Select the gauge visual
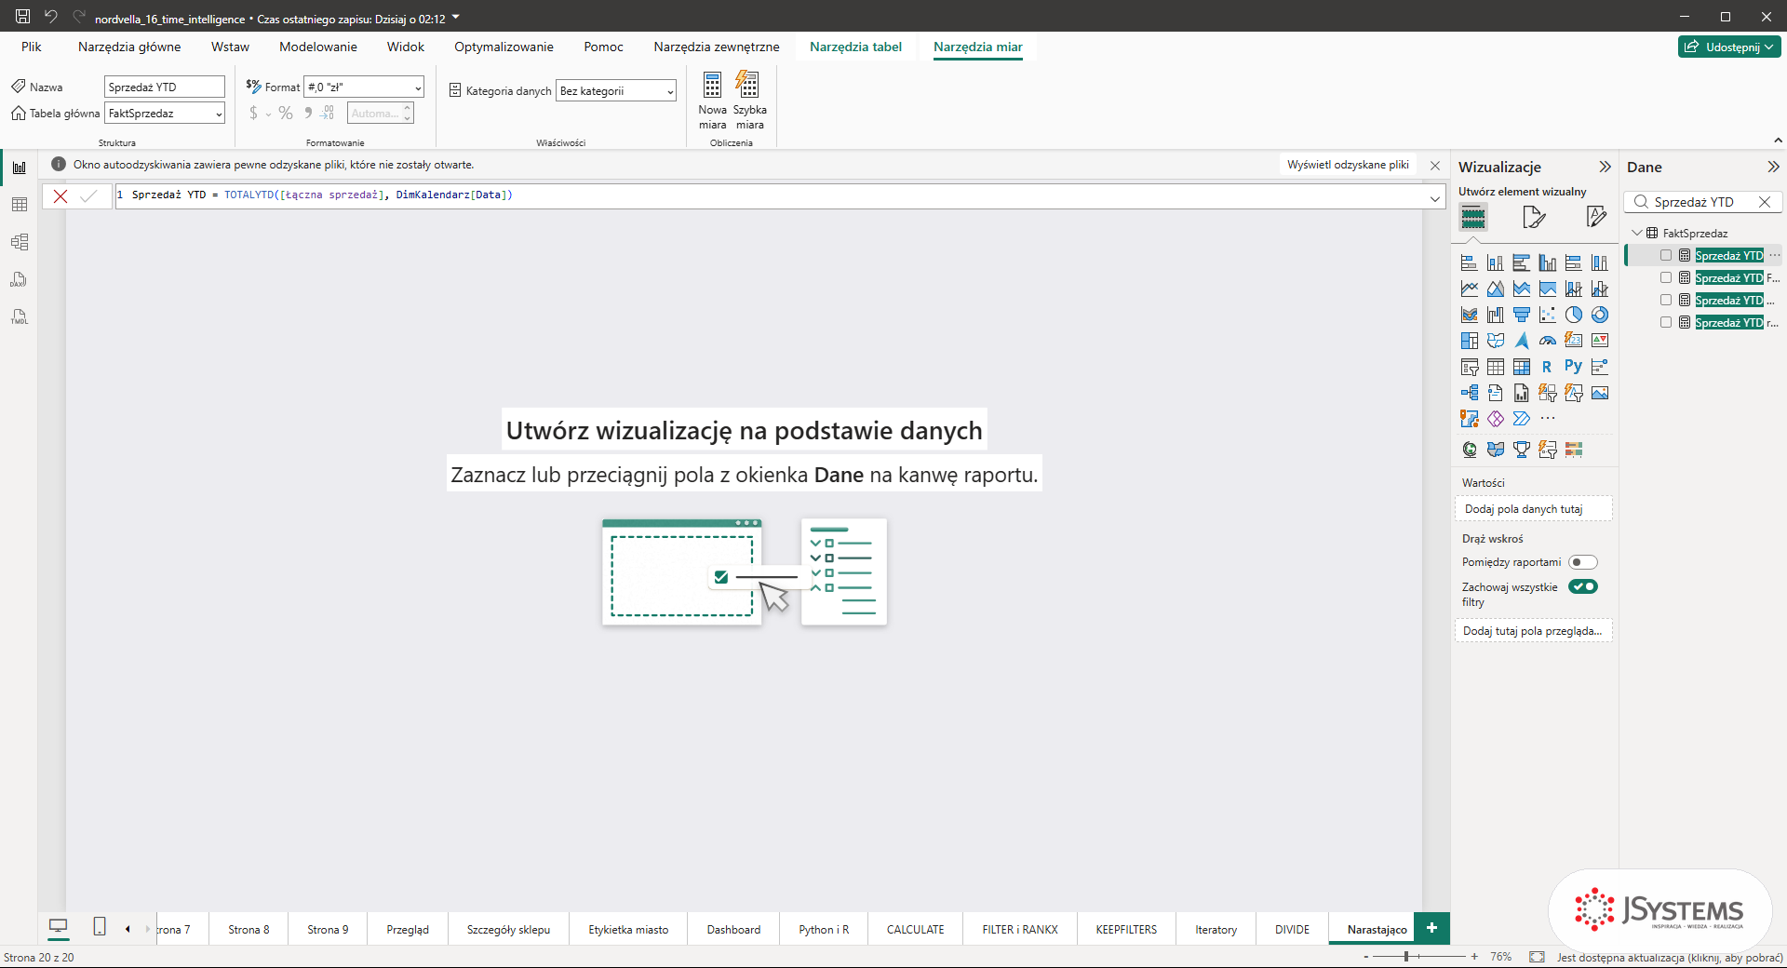 pyautogui.click(x=1548, y=341)
